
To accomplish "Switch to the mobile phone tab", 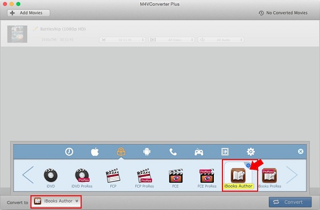I will pos(173,152).
